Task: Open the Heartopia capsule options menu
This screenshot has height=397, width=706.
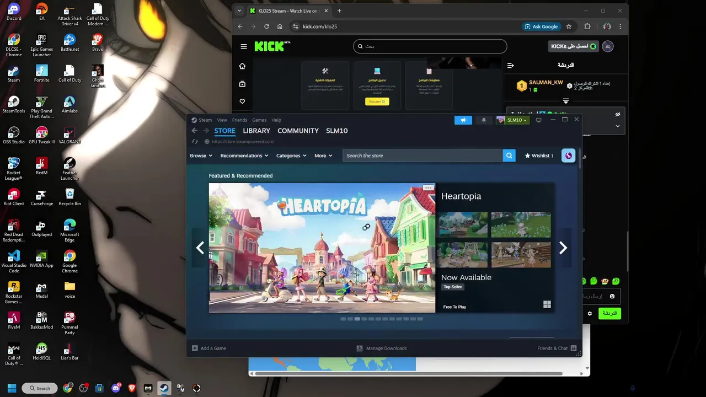Action: point(428,187)
